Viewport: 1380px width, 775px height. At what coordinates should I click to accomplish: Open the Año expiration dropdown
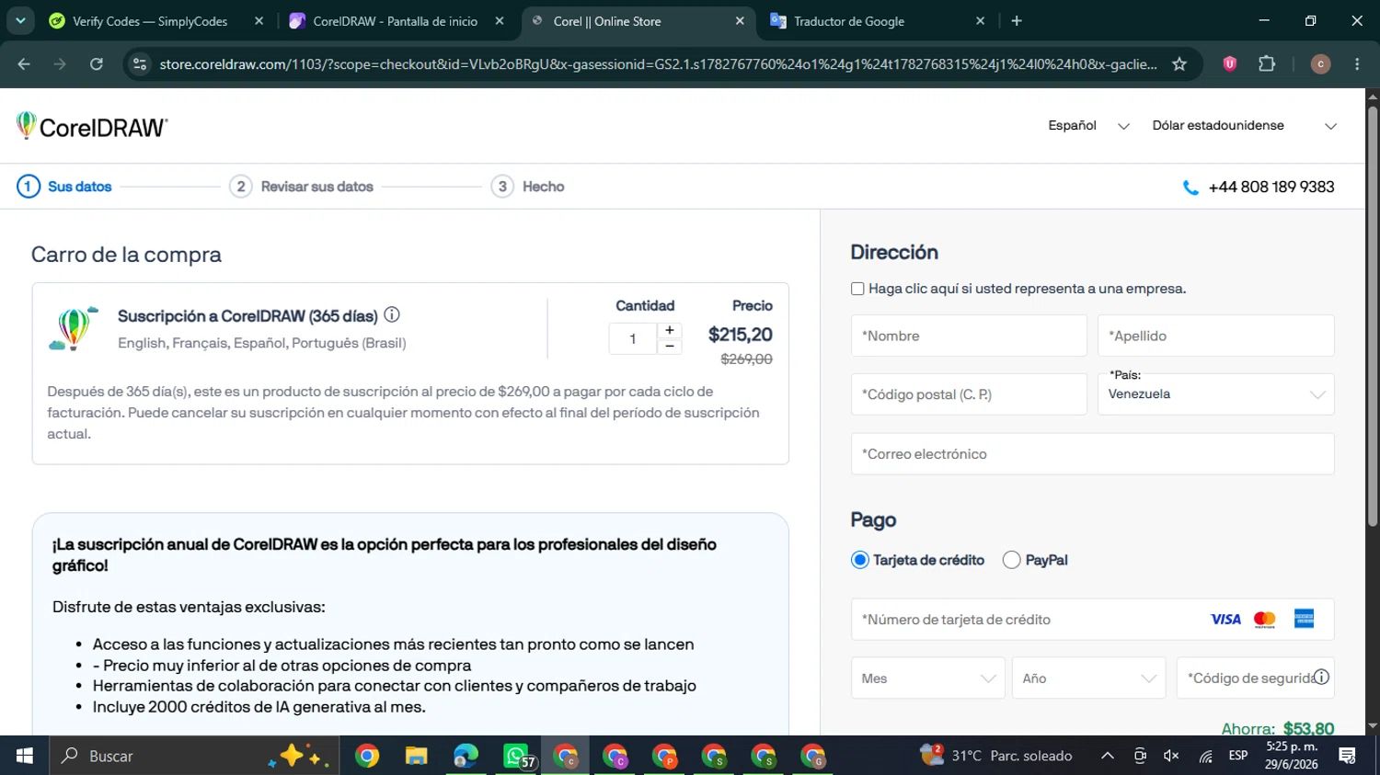point(1088,678)
